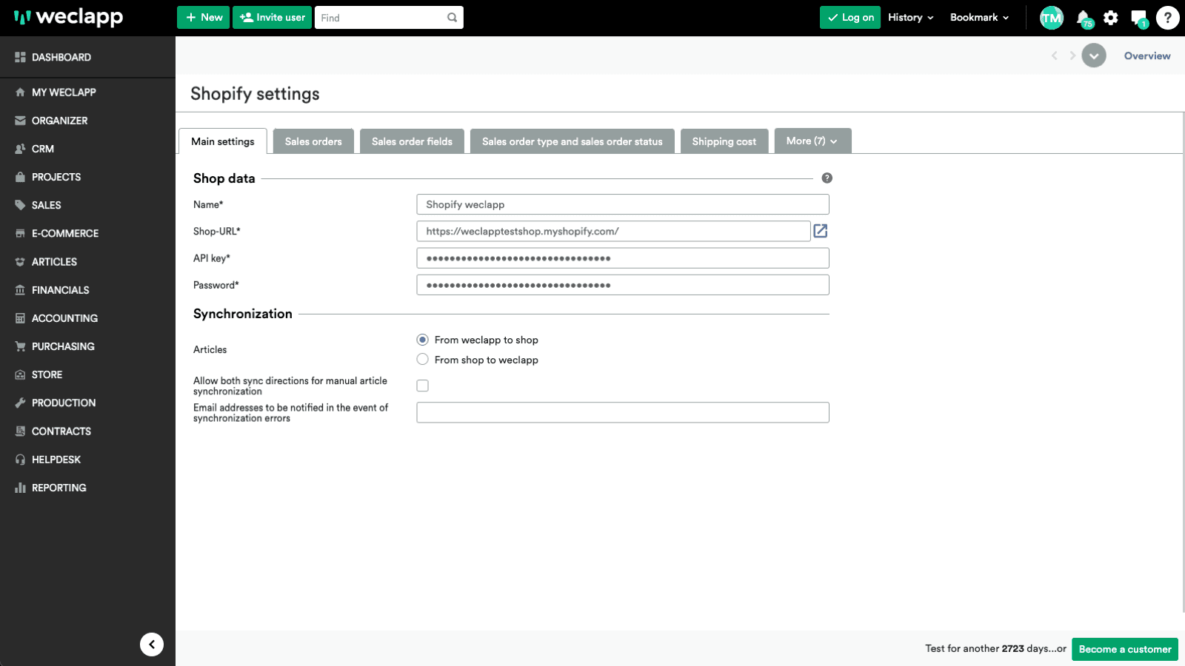Viewport: 1185px width, 666px height.
Task: Collapse the sidebar with the arrow button
Action: 152,645
